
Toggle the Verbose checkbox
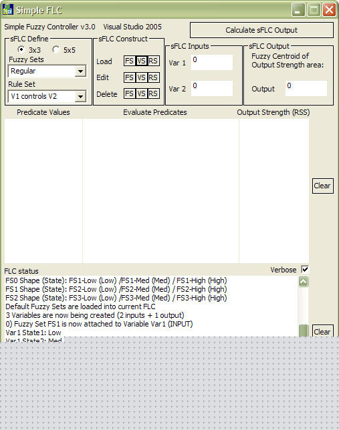coord(305,269)
